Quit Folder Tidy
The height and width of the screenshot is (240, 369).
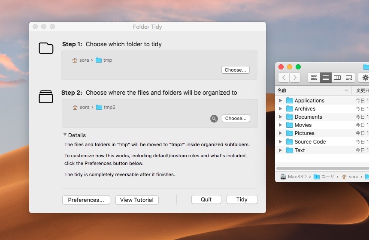[x=206, y=200]
